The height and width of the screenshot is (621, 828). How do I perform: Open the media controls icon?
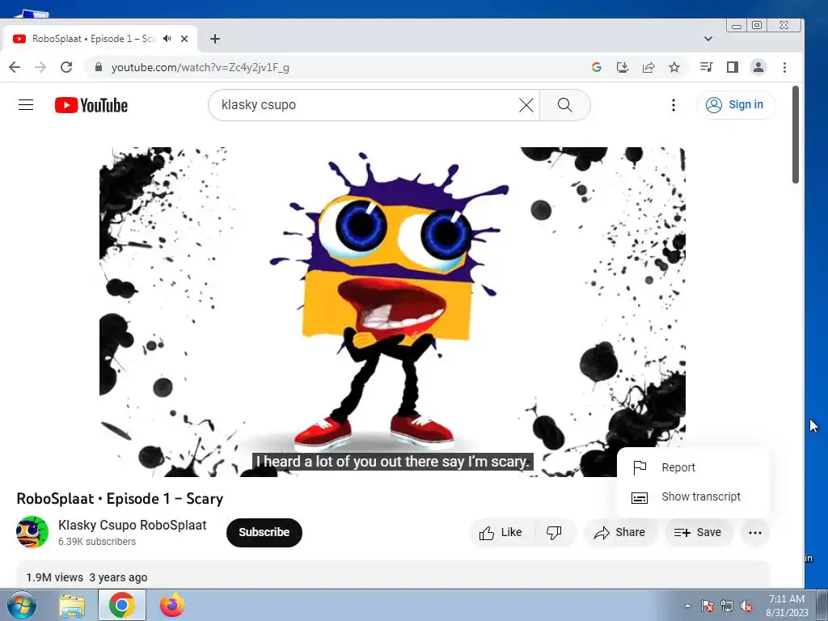point(706,67)
